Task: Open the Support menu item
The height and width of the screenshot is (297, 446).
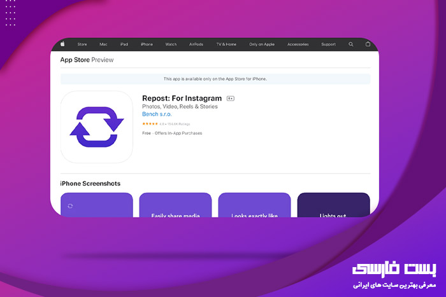Action: point(328,45)
